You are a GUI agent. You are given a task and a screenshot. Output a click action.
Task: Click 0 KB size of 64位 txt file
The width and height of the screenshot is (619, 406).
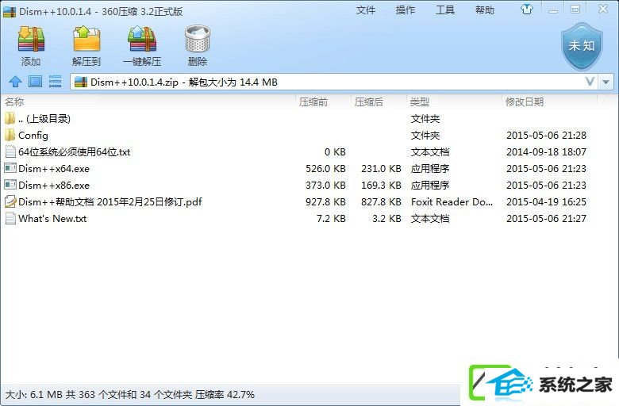pyautogui.click(x=335, y=152)
